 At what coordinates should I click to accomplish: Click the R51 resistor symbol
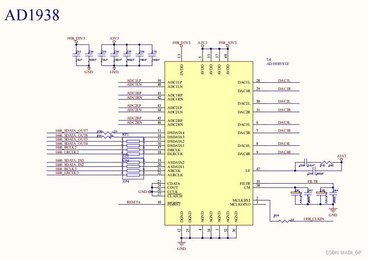click(108, 137)
